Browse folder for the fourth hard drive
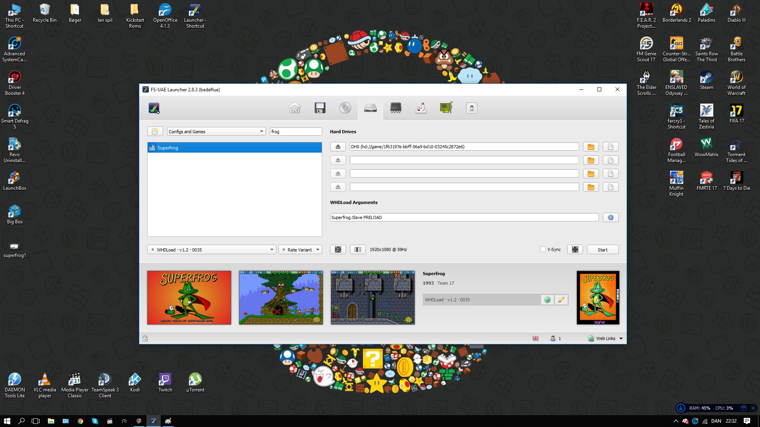 (x=591, y=187)
